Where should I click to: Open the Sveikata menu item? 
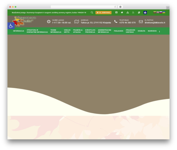click(x=141, y=31)
